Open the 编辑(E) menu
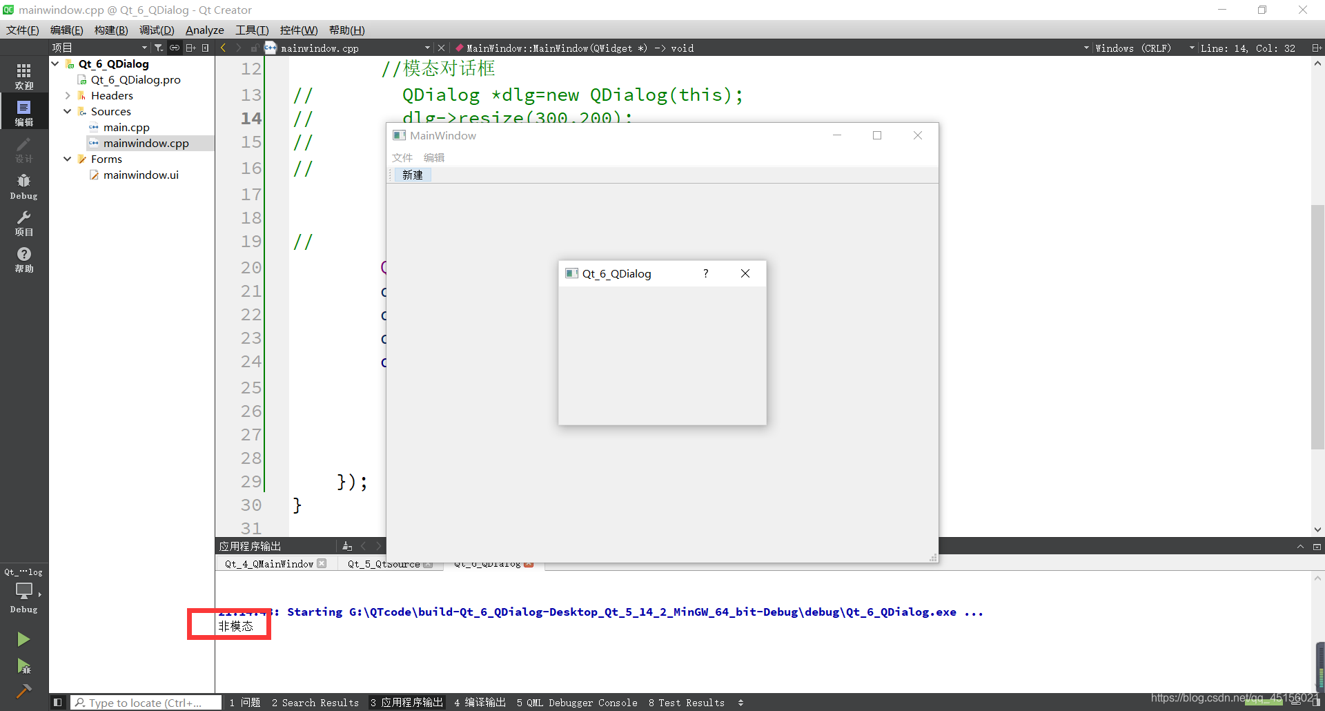The width and height of the screenshot is (1325, 711). (x=67, y=30)
